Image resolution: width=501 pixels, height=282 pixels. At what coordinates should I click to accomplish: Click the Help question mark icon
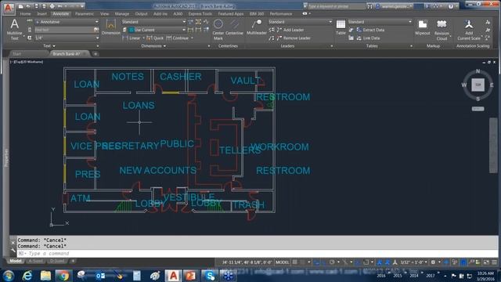451,6
